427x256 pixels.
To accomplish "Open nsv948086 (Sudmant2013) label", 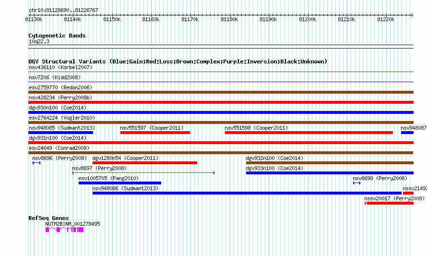I will (125, 188).
